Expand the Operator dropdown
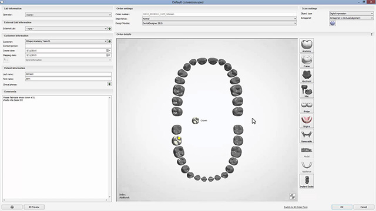The height and width of the screenshot is (211, 376). coord(68,15)
